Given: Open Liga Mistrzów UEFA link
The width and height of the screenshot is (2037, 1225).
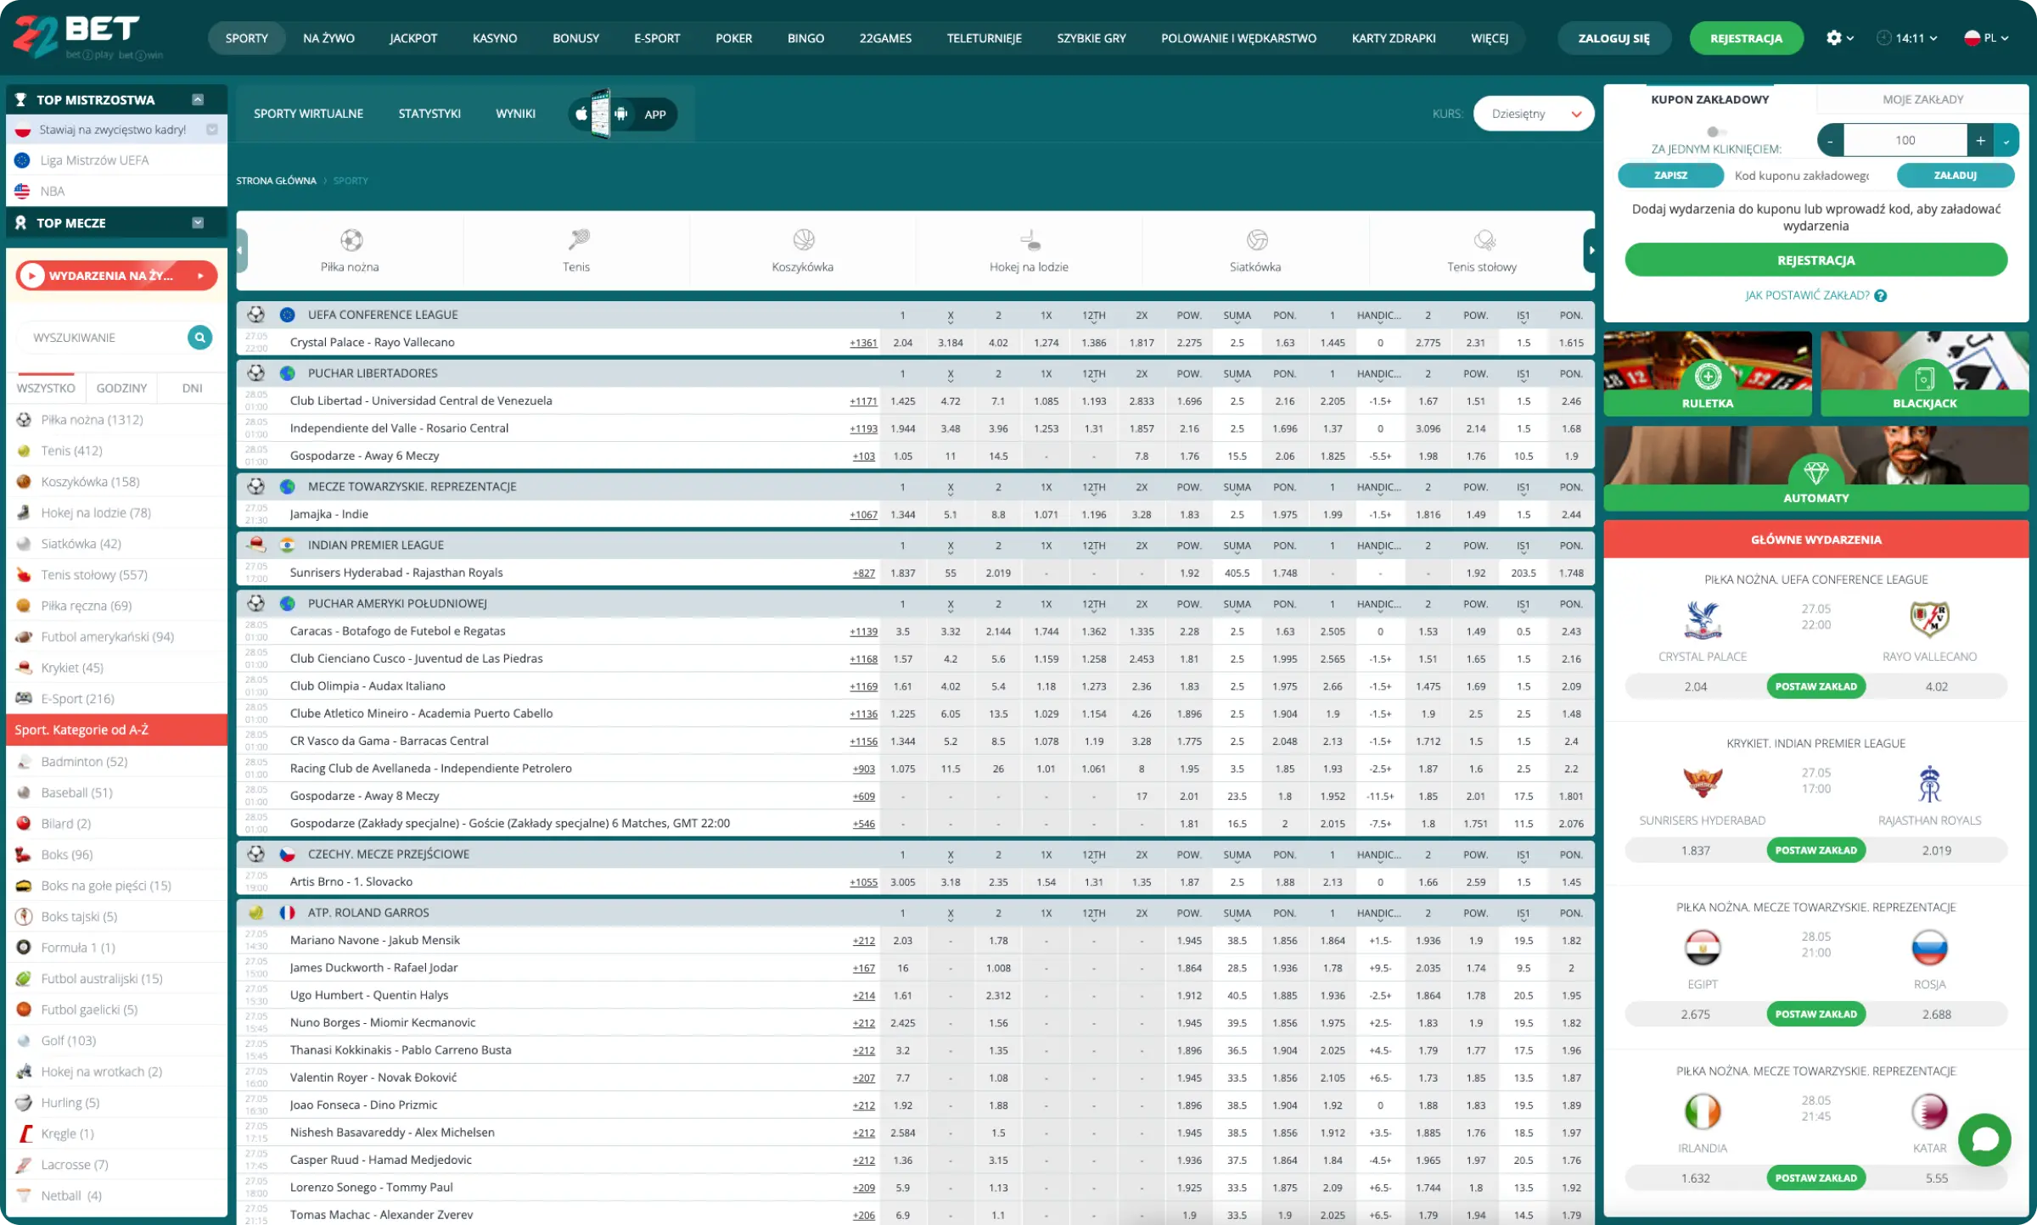Looking at the screenshot, I should coord(94,160).
